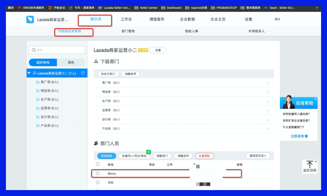The image size is (327, 196).
Task: Click the folder icon of 推广部 in the left tree
Action: [x=38, y=82]
